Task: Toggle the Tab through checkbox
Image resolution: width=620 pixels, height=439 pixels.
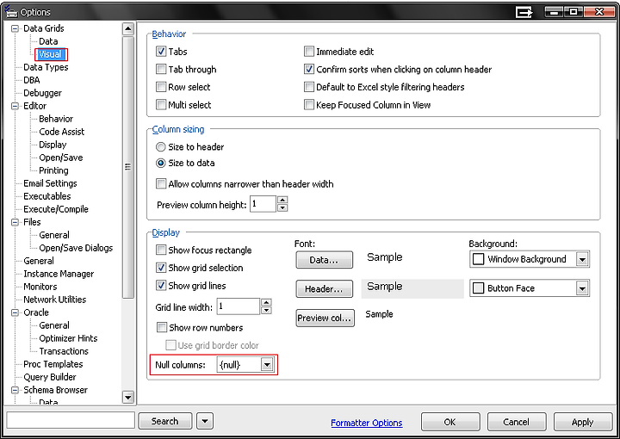Action: pyautogui.click(x=161, y=69)
